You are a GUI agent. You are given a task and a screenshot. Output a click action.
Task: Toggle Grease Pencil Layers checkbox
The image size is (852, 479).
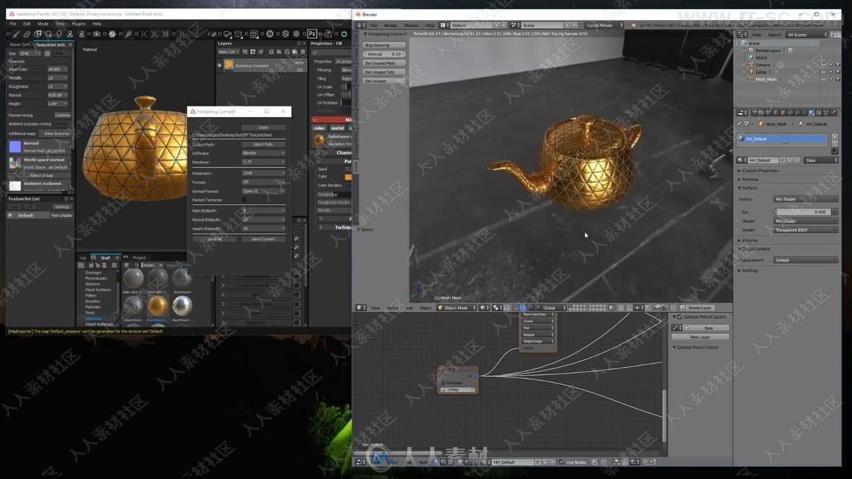click(680, 317)
